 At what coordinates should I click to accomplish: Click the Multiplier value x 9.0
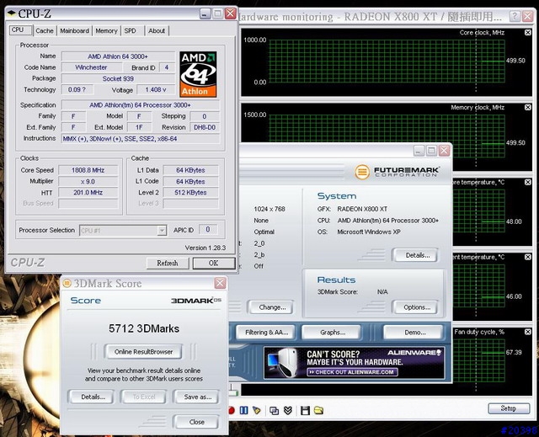point(88,181)
